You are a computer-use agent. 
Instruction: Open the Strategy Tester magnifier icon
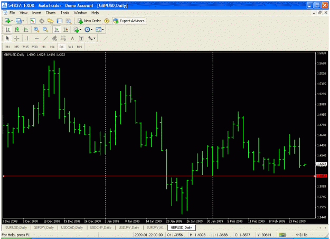click(x=69, y=21)
